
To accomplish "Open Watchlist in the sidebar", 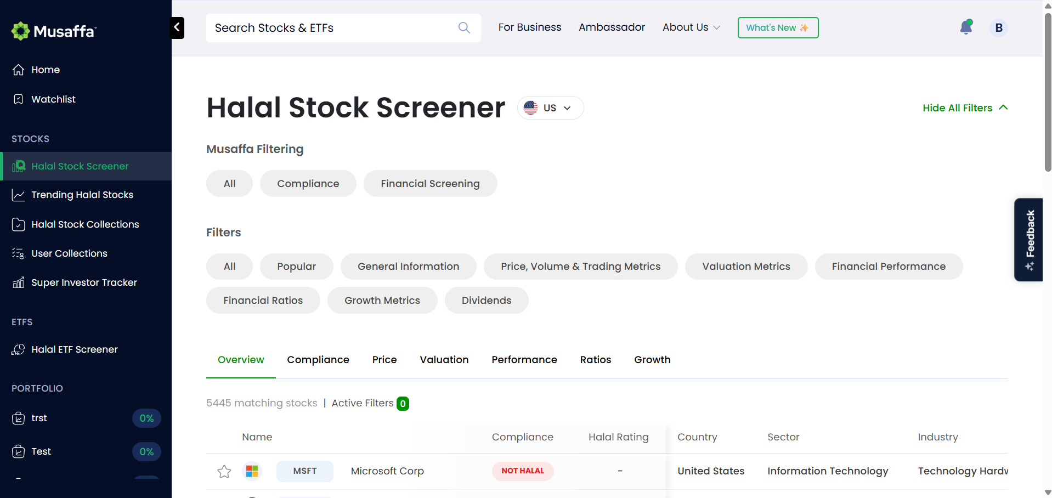I will (x=54, y=99).
